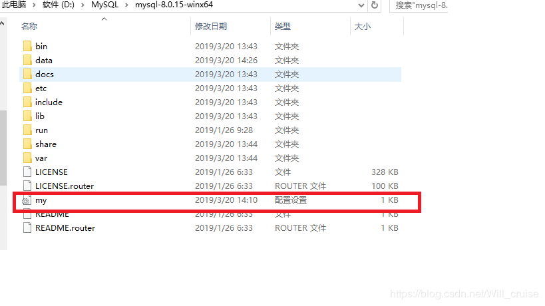Click the navigation pane scroll-up arrow

pyautogui.click(x=3, y=24)
